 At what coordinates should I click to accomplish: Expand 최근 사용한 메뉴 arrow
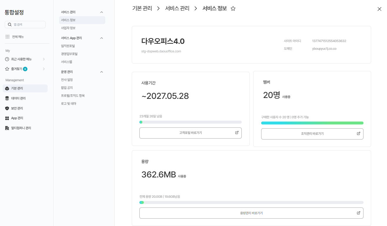(x=44, y=59)
